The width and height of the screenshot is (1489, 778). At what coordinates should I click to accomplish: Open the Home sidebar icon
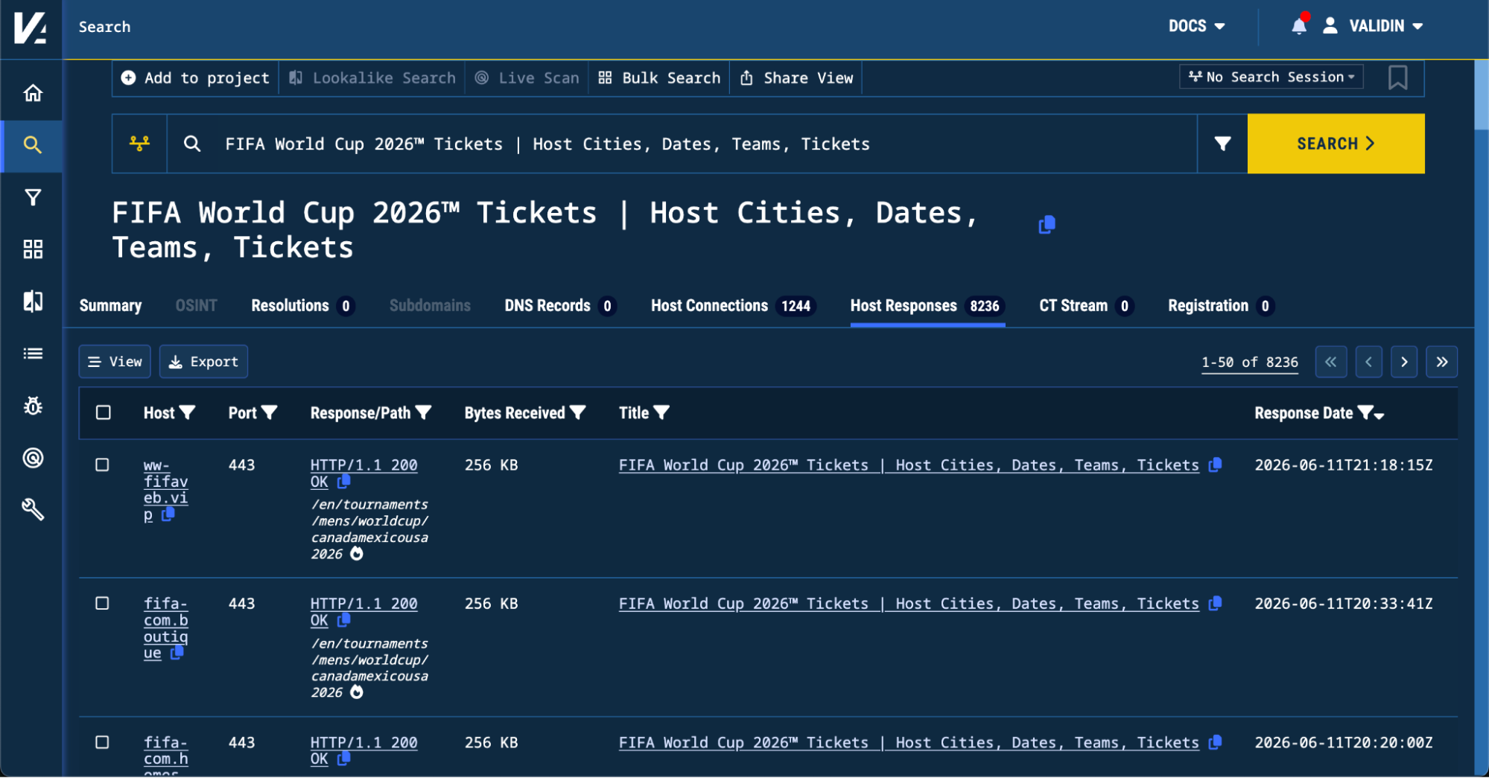(x=32, y=93)
